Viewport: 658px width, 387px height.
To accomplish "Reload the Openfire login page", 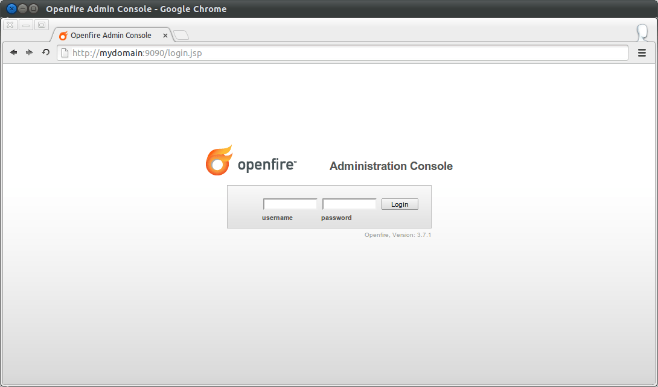I will click(46, 52).
